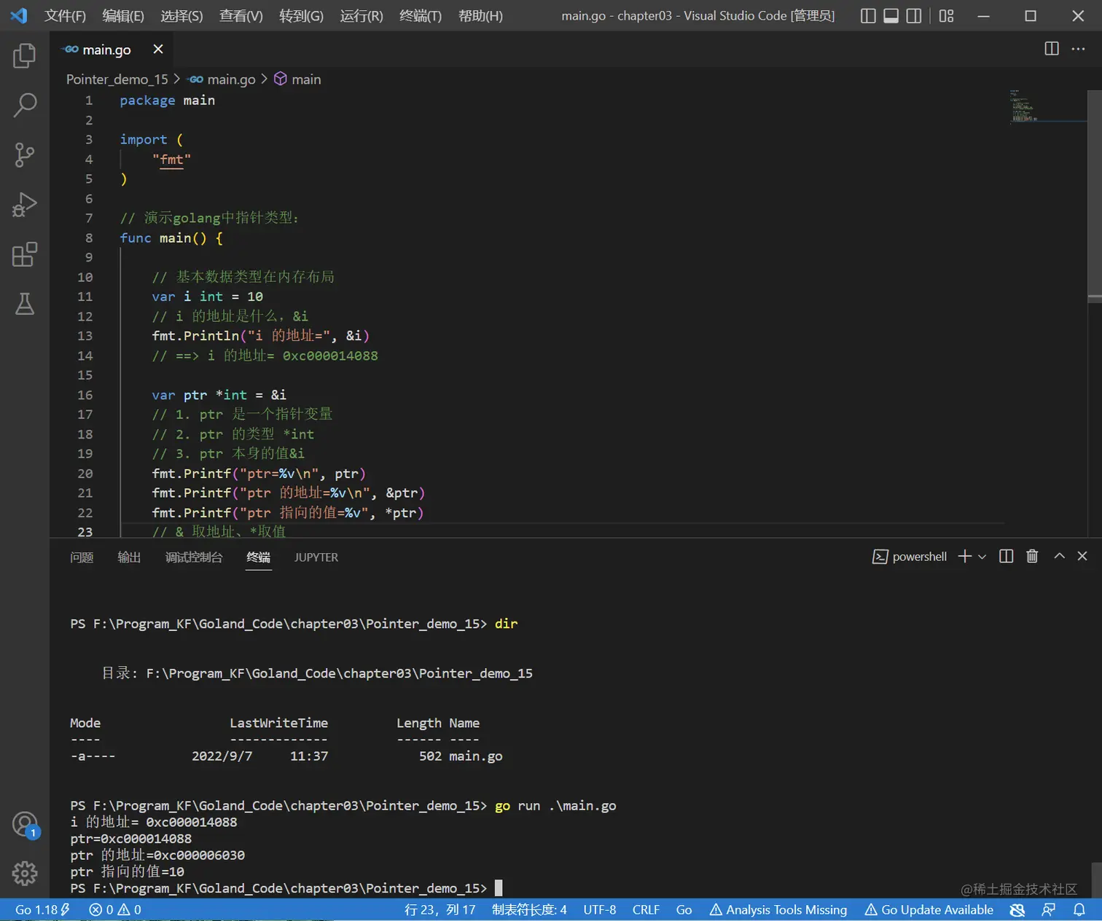Open the 运行(R) menu
The width and height of the screenshot is (1102, 921).
click(x=362, y=16)
